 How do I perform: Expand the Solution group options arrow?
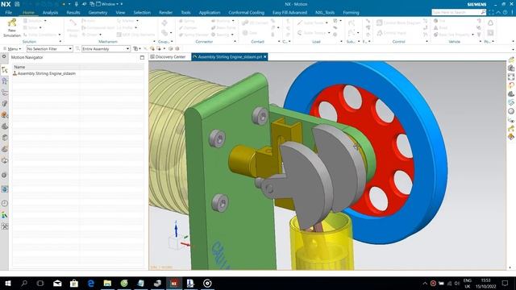(x=60, y=41)
